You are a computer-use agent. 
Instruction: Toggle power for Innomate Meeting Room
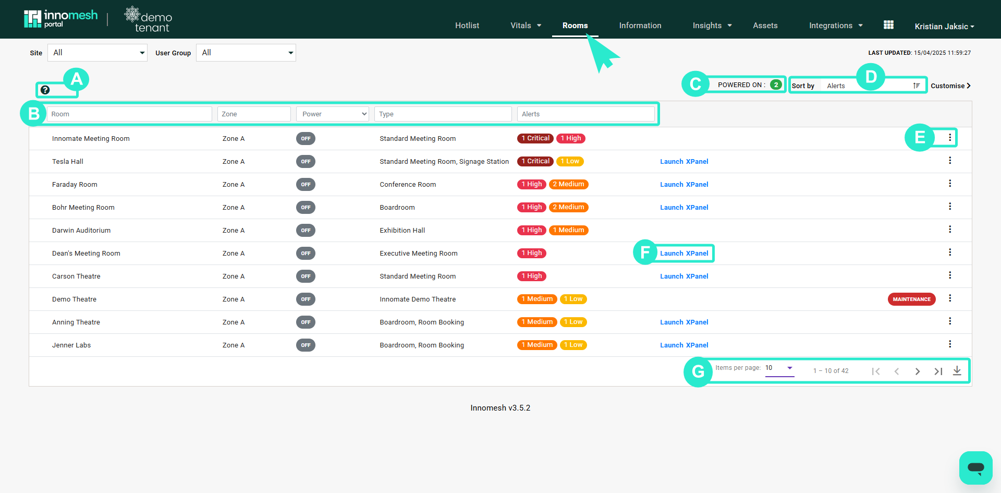[306, 139]
